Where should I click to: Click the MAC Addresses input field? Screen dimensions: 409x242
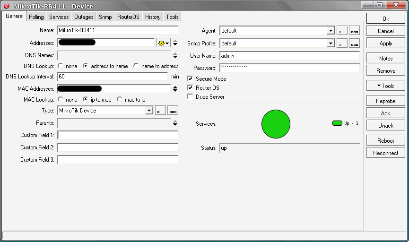114,89
